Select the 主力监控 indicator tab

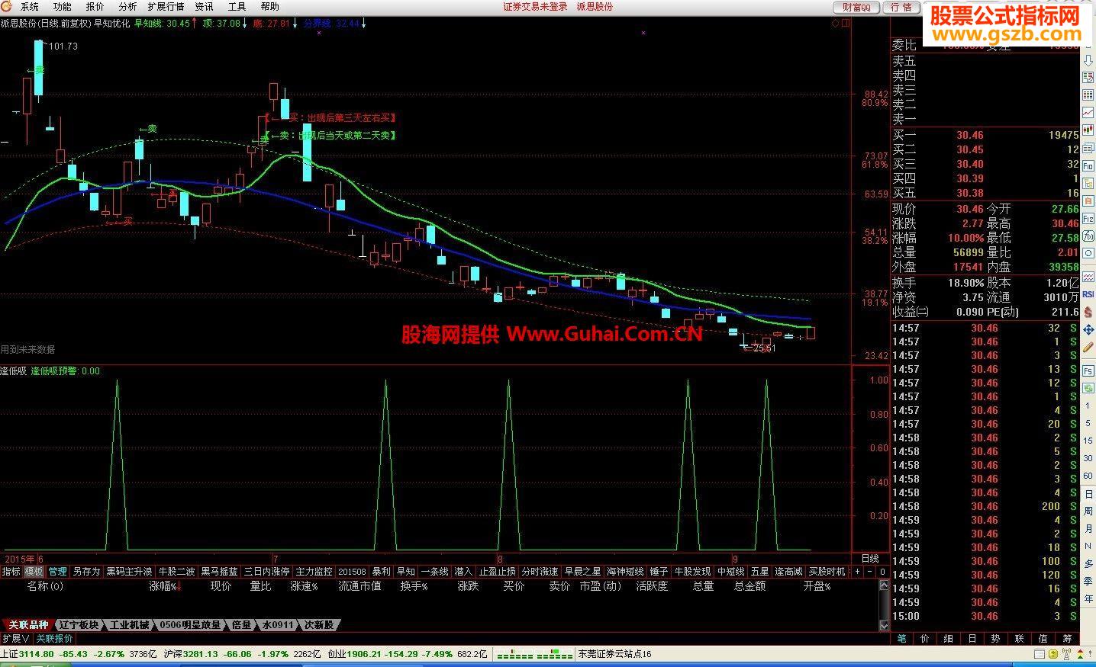tap(314, 572)
